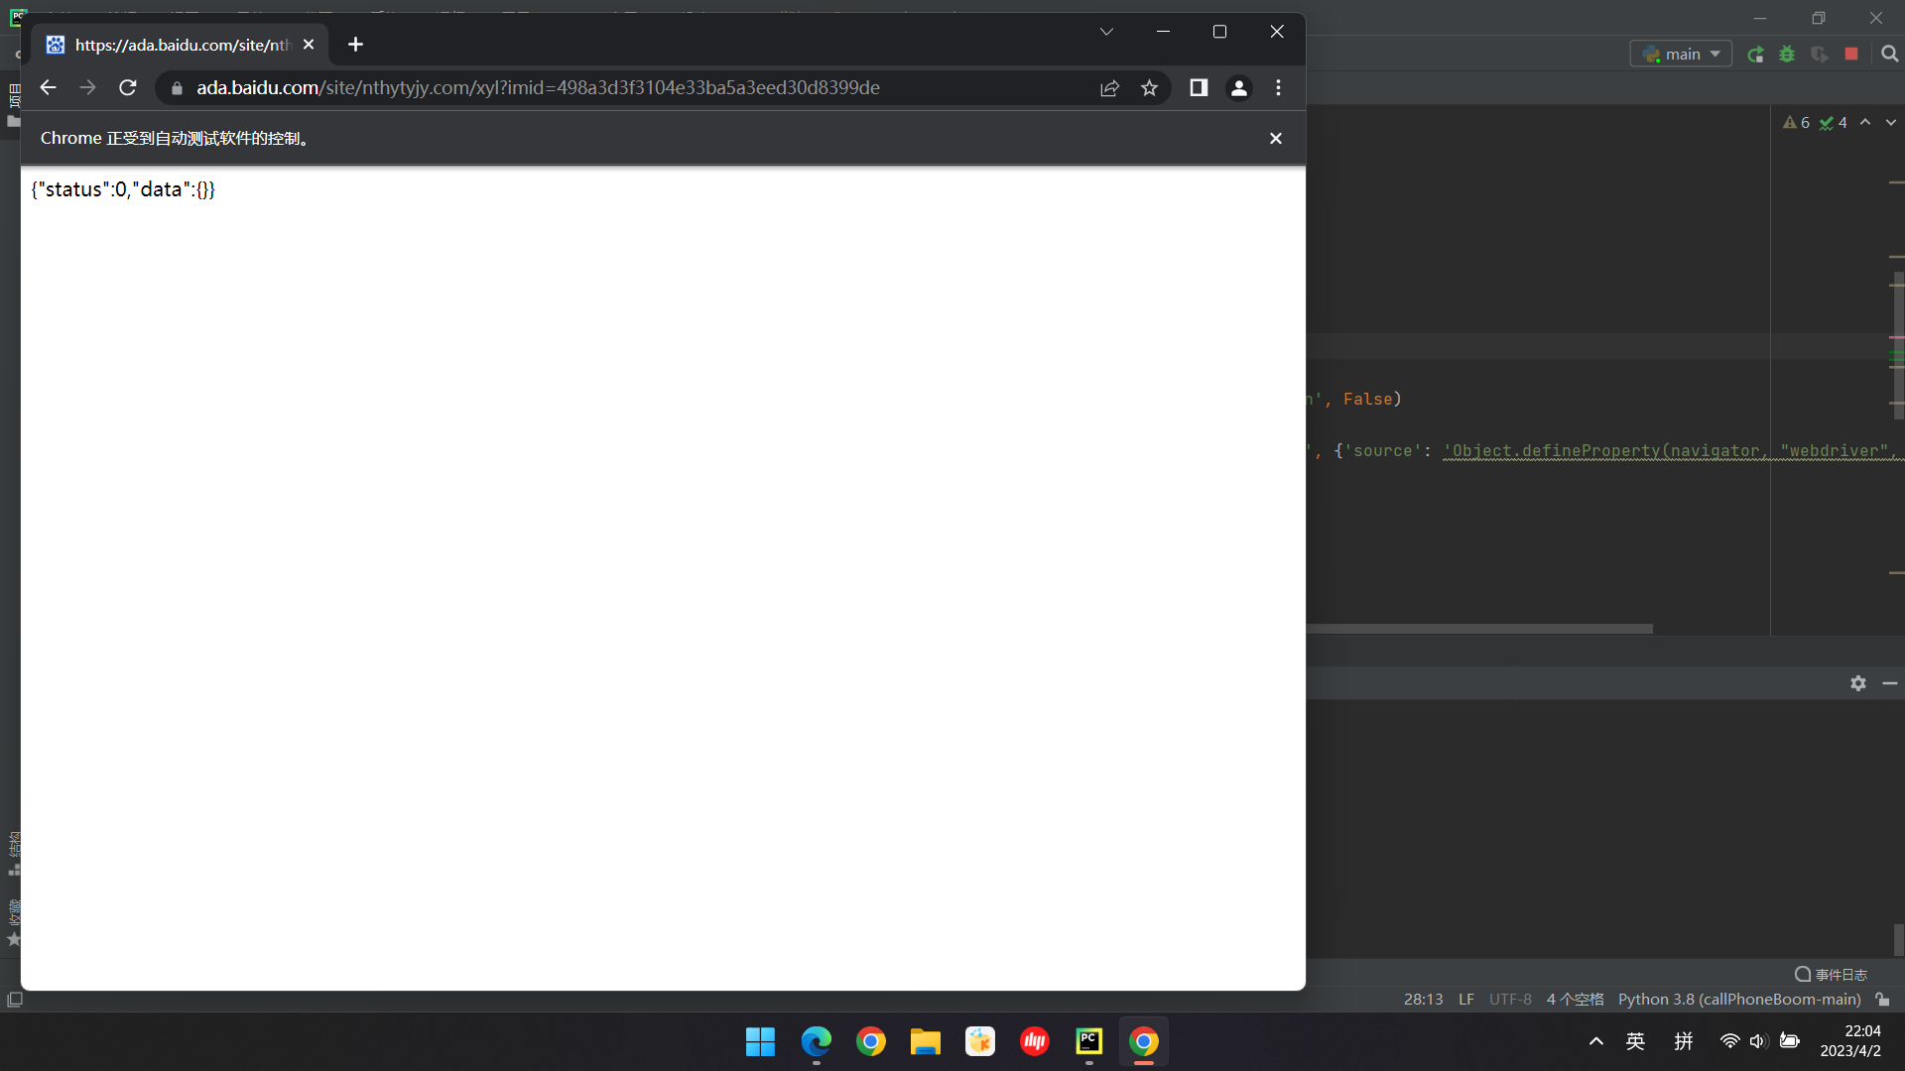The width and height of the screenshot is (1905, 1071).
Task: Run main with coverage shield icon
Action: [1820, 54]
